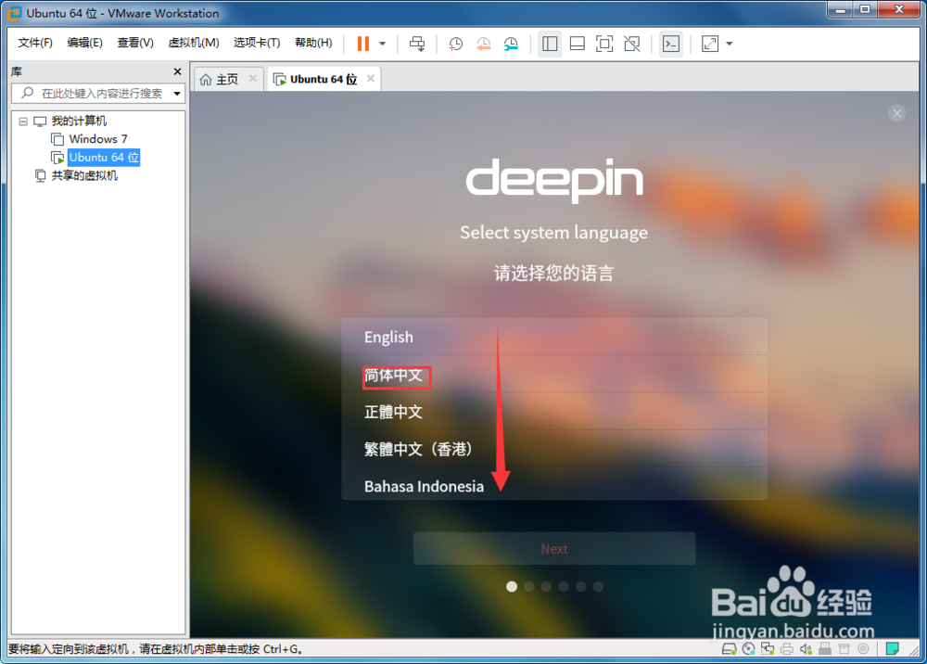Close the deepin installer with round X

pyautogui.click(x=896, y=113)
